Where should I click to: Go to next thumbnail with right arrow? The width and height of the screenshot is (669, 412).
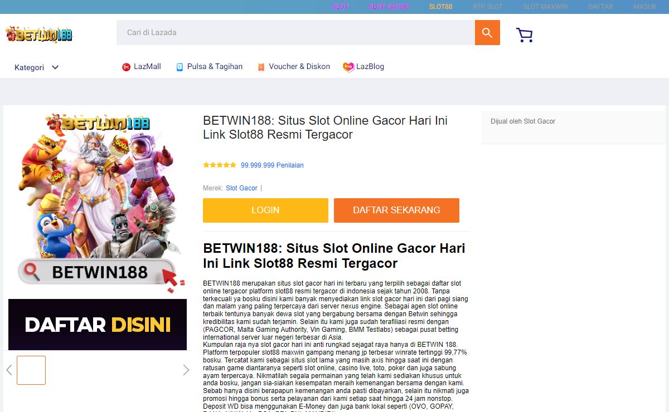pyautogui.click(x=186, y=370)
